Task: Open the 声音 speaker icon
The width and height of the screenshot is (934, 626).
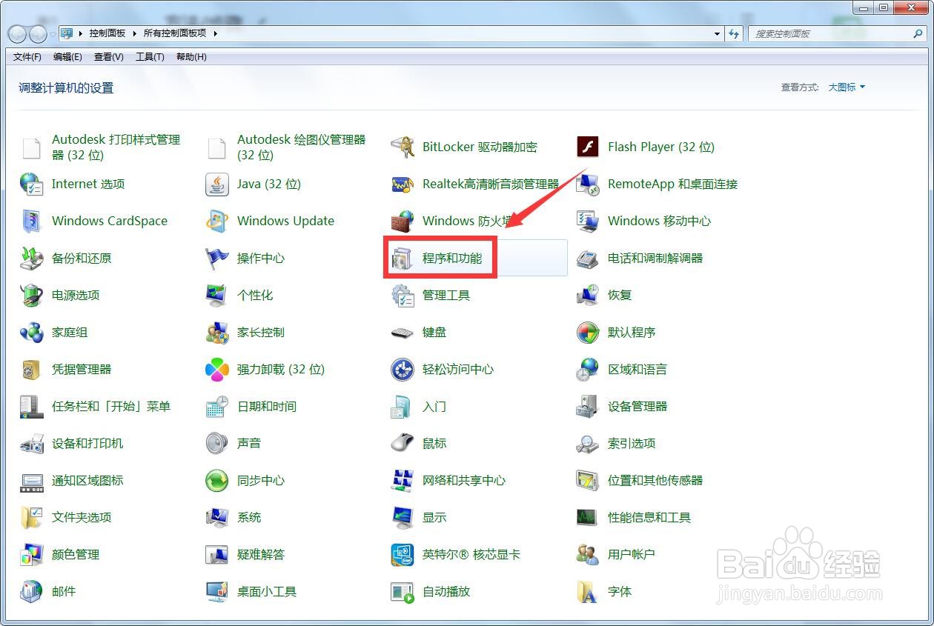Action: pyautogui.click(x=217, y=443)
